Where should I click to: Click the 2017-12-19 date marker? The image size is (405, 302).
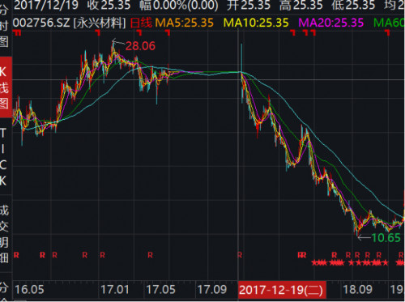pos(282,290)
